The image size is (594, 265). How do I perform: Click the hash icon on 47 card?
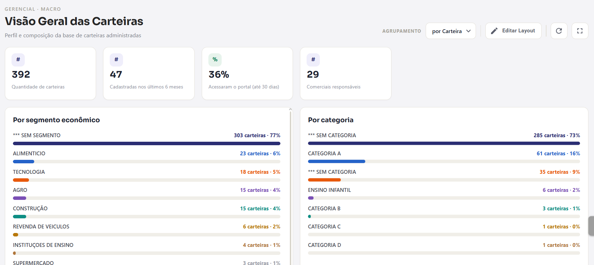[116, 60]
